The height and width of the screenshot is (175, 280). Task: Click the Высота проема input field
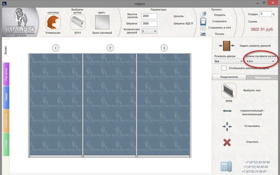point(149,16)
